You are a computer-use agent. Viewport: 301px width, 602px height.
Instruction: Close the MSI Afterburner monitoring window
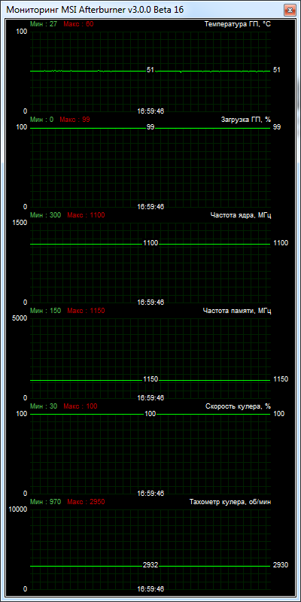(x=289, y=10)
